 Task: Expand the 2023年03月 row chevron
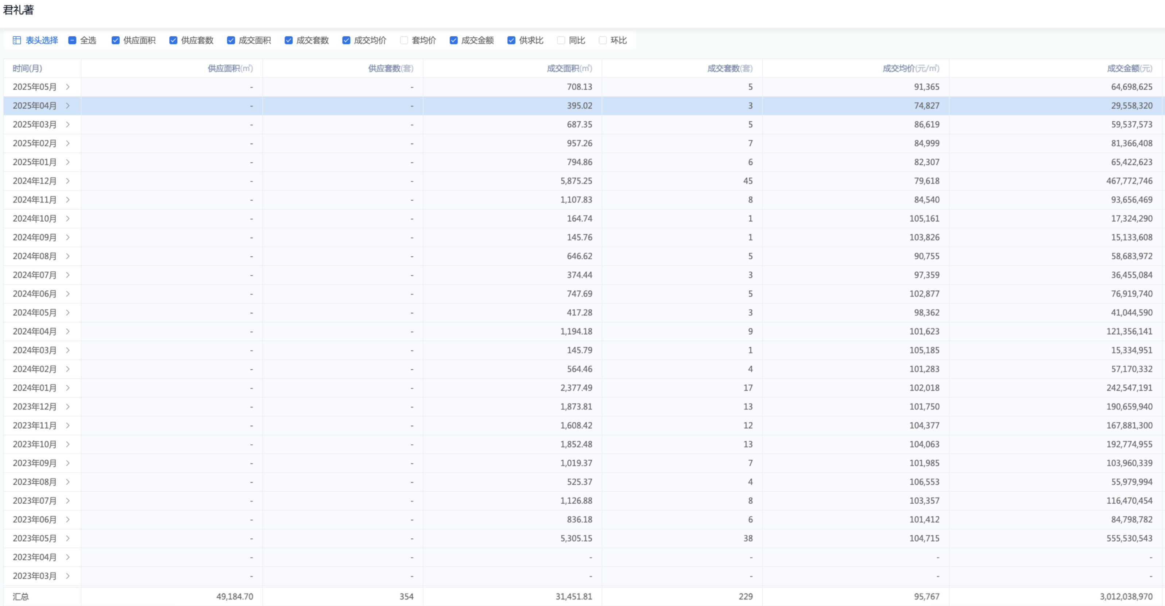pos(68,576)
